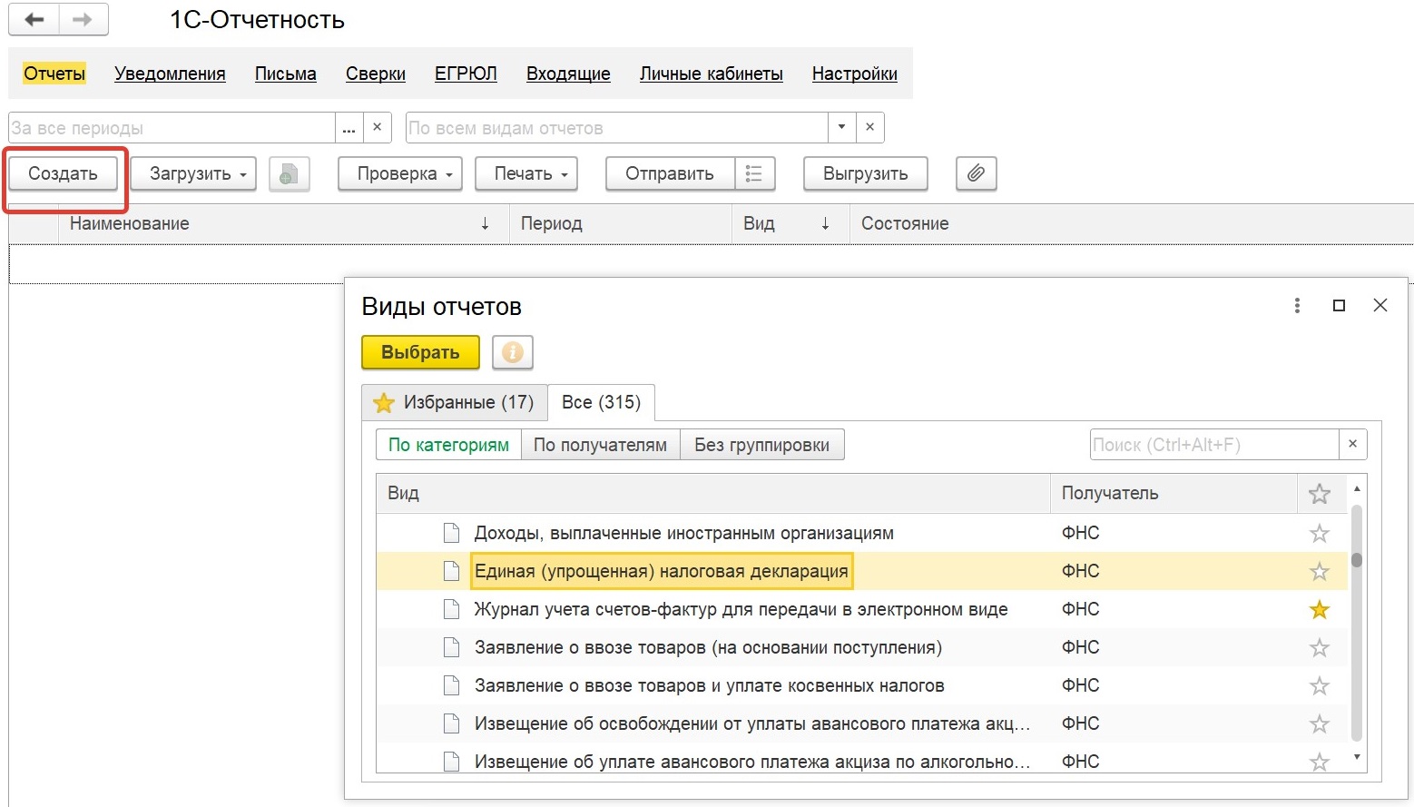
Task: Open the list icon beside Отправить
Action: (754, 173)
